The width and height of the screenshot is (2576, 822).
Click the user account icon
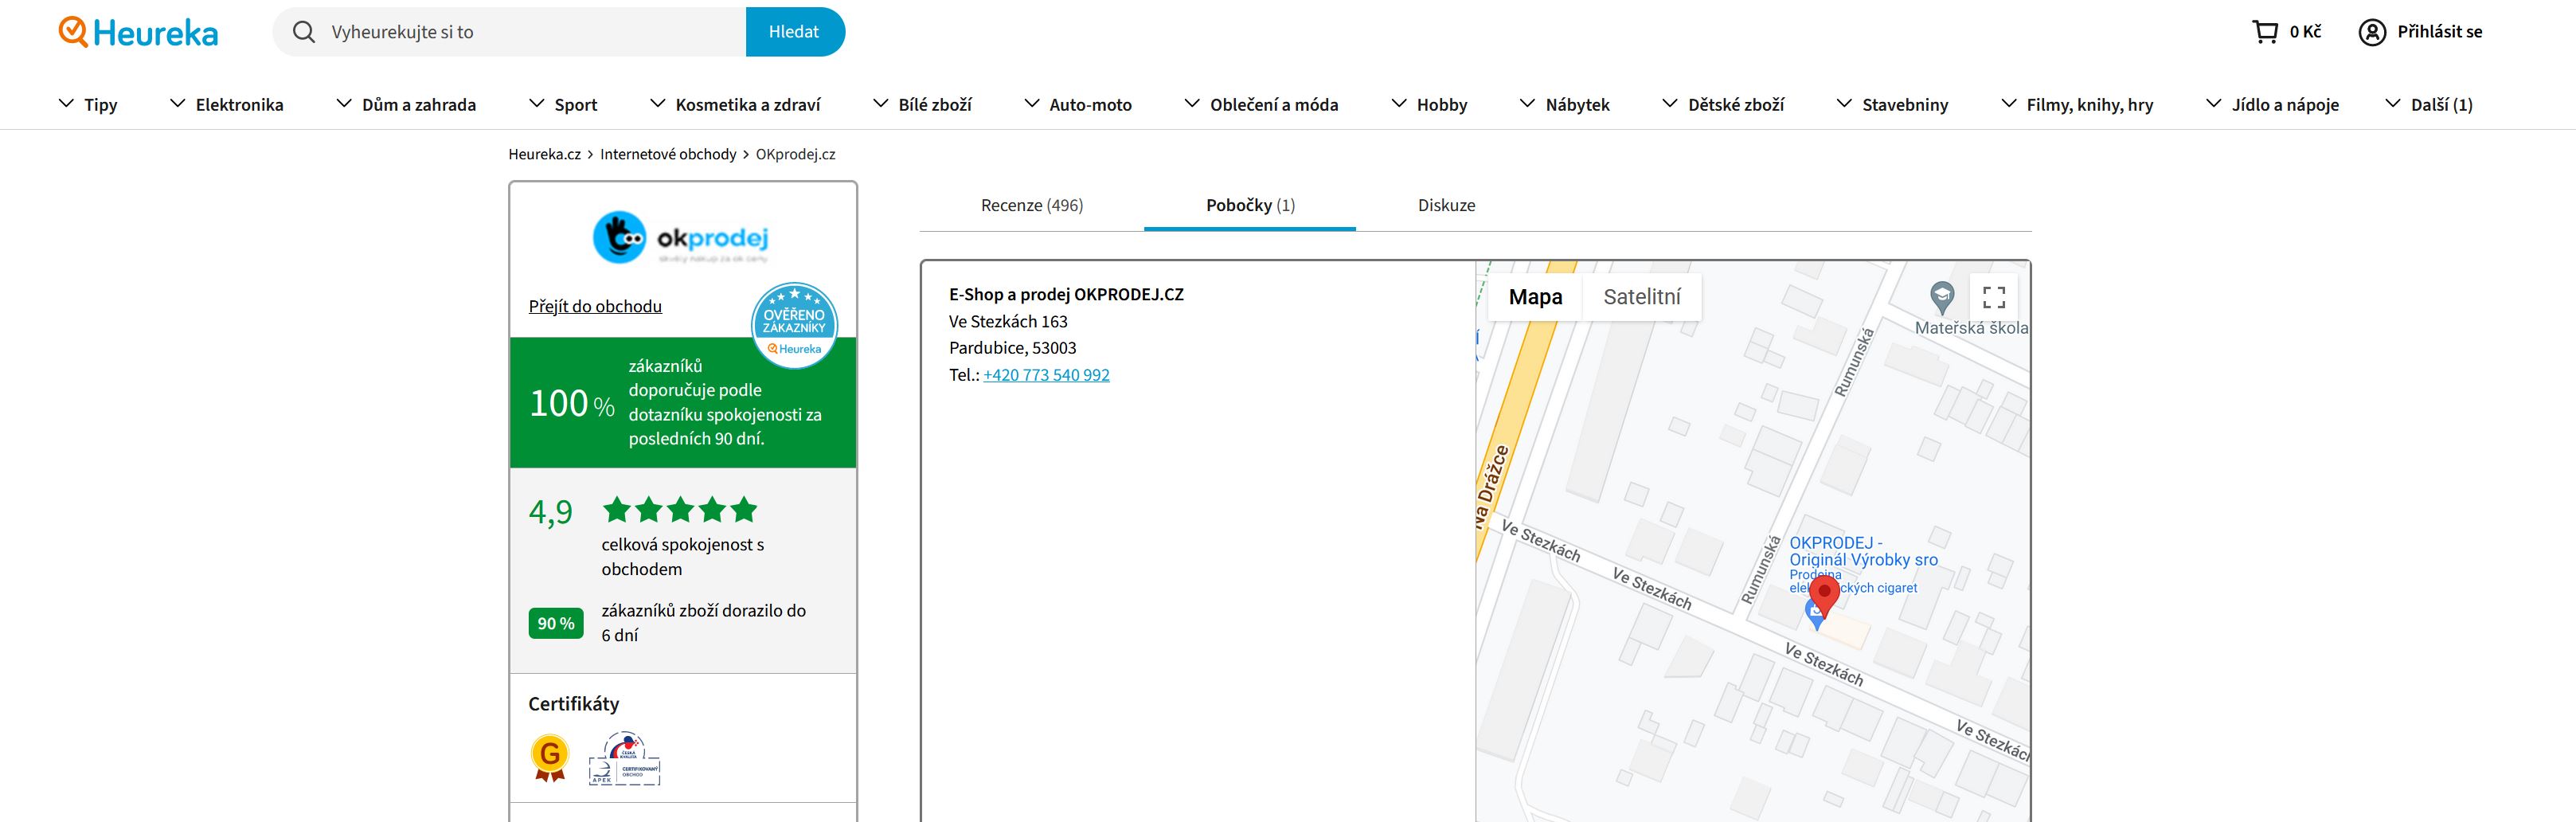[x=2372, y=32]
